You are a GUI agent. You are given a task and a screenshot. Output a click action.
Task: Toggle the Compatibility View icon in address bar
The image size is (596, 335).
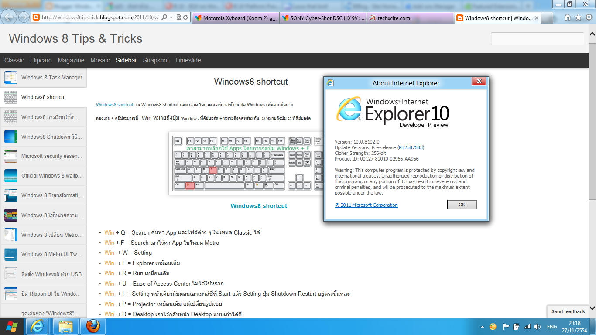178,17
